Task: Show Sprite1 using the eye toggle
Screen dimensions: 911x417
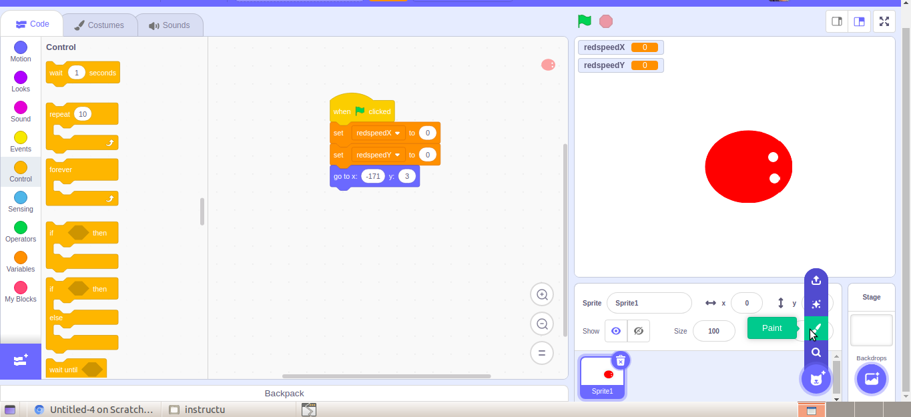Action: (x=615, y=331)
